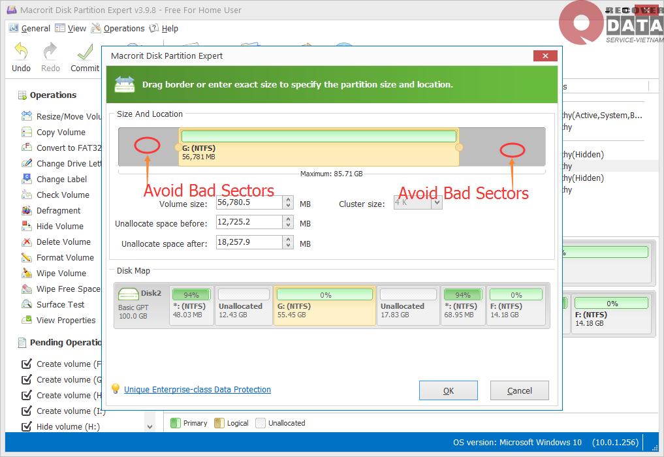This screenshot has height=457, width=664.
Task: Click right resize handle of G: partition bar
Action: pos(459,147)
